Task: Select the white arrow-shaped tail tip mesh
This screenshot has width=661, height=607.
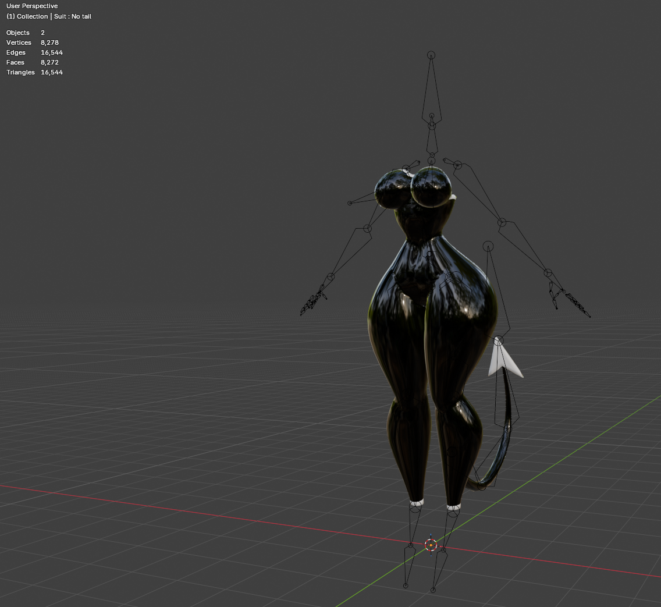Action: tap(503, 360)
